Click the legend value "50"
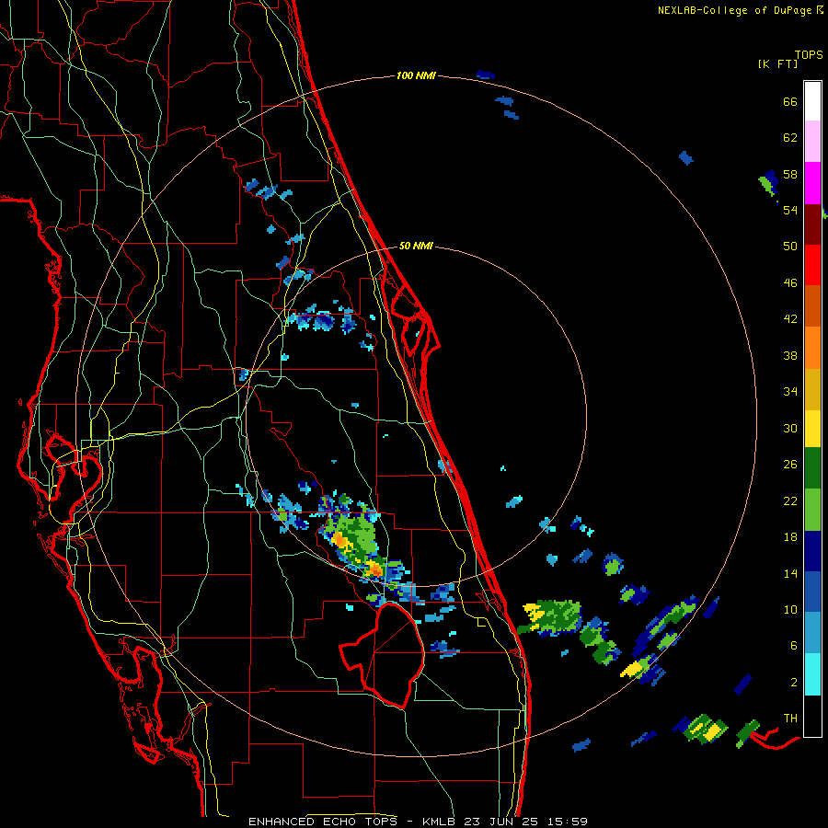 click(x=790, y=246)
